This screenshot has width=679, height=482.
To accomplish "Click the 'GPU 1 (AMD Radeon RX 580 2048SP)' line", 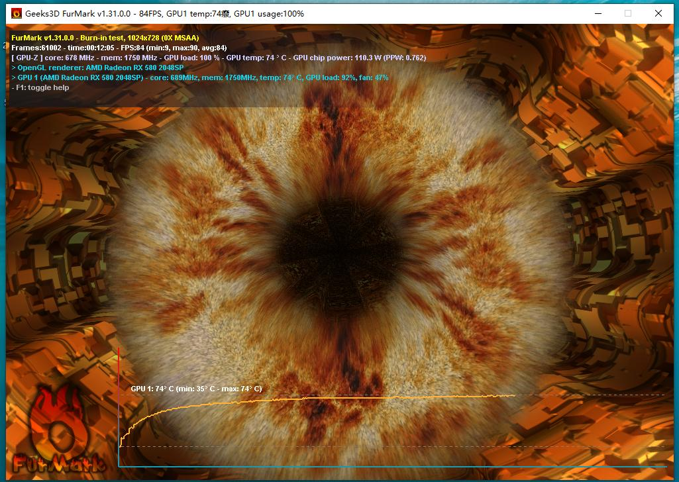I will [x=200, y=78].
